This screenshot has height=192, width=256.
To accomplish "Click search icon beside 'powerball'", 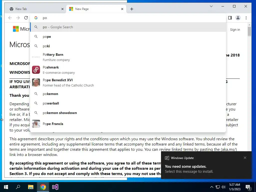I will tap(36, 103).
